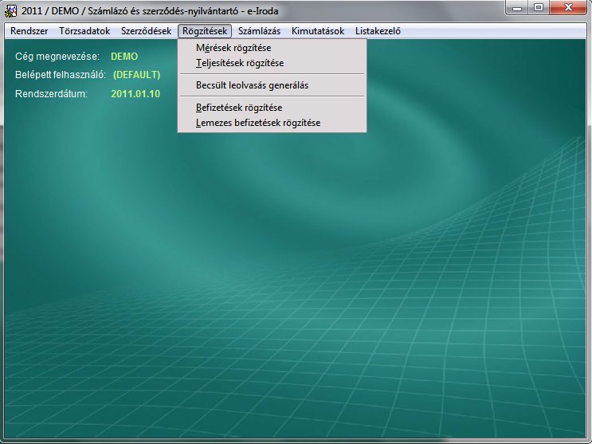Open Lemezes befizetések rögzítése
This screenshot has width=592, height=444.
point(258,123)
